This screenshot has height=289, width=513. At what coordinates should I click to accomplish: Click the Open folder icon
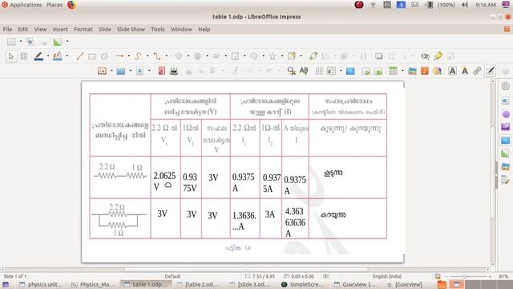tap(121, 71)
